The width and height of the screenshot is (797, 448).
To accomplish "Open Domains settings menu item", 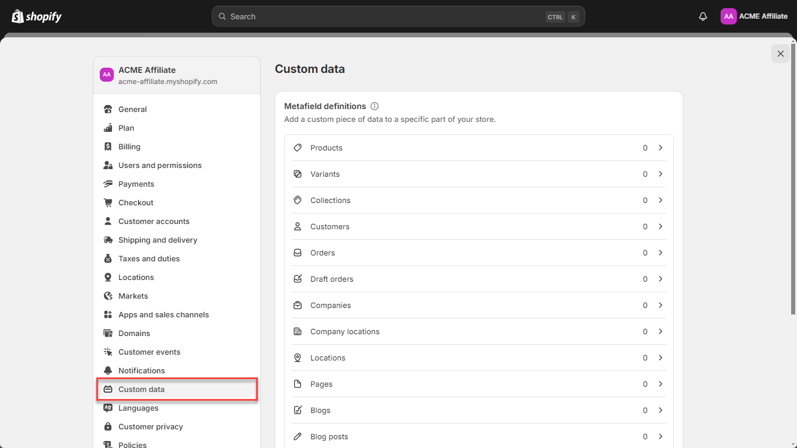I will point(177,333).
